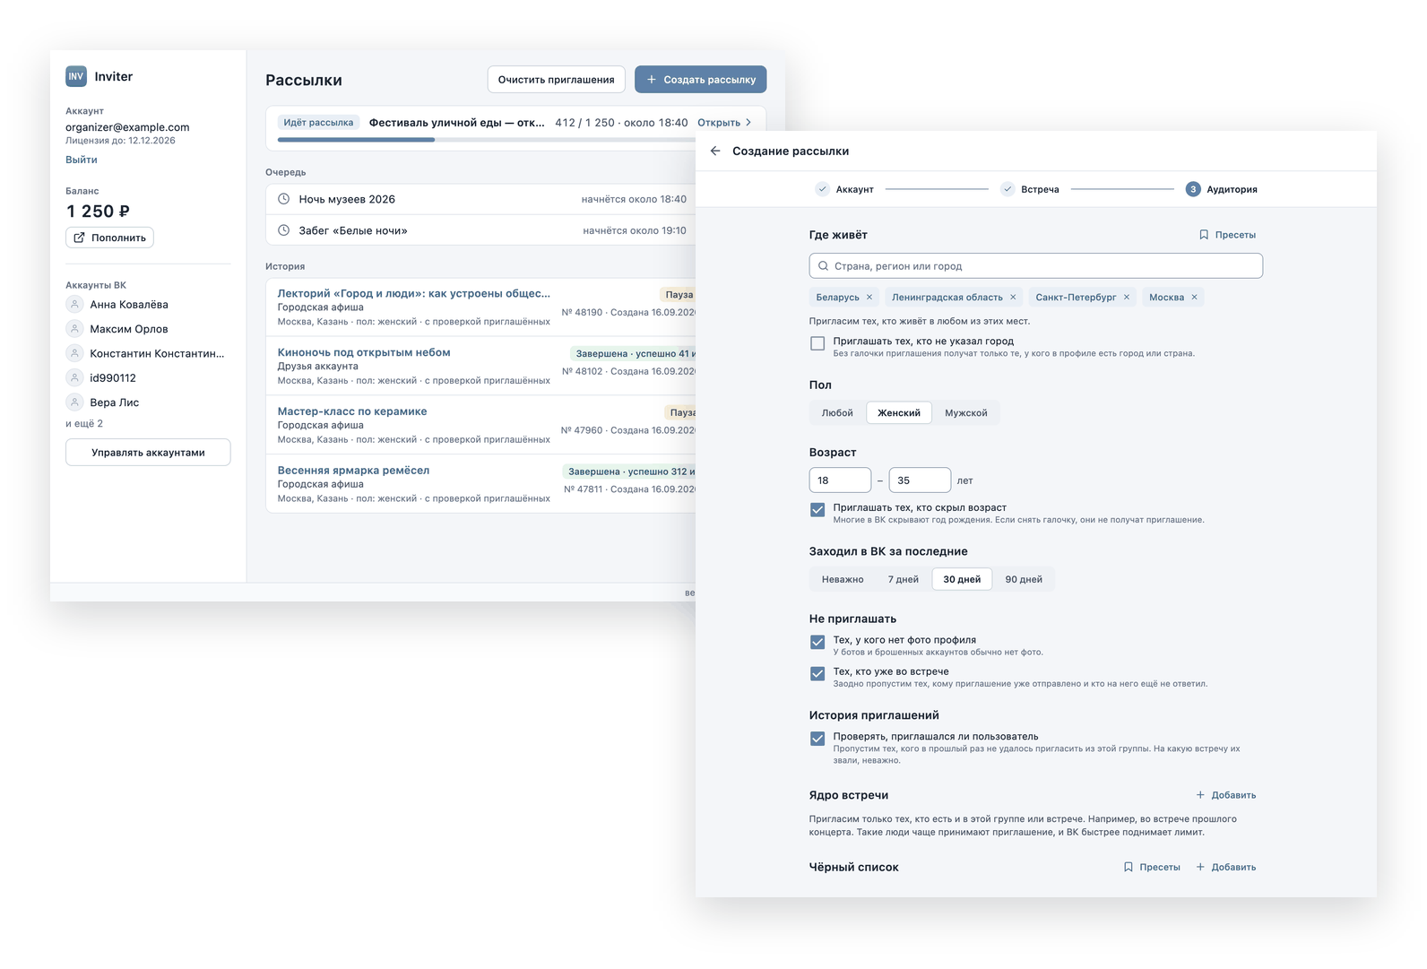Screen dimensions: 1427x969
Task: Choose 90 дней activity period
Action: [x=1024, y=579]
